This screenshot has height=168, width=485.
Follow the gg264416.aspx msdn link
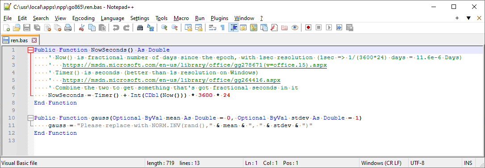click(171, 80)
